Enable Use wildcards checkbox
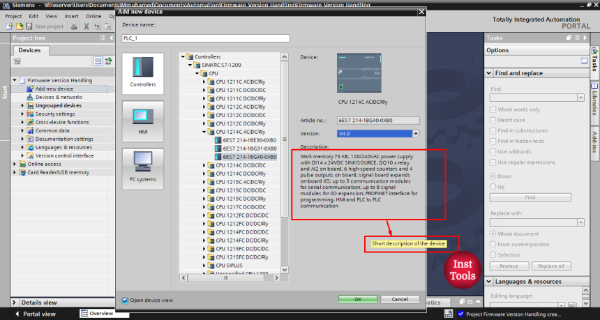Viewport: 600px width, 320px height. (493, 152)
